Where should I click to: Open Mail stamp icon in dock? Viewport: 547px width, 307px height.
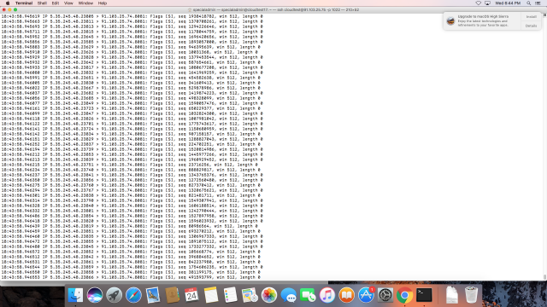tap(153, 295)
